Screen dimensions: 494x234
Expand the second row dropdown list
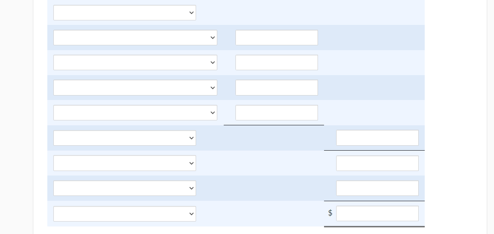[135, 37]
